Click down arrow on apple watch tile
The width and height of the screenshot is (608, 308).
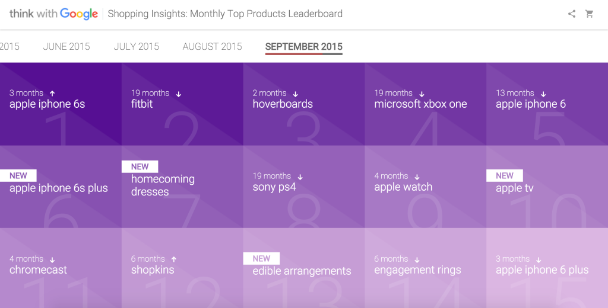[x=417, y=177]
